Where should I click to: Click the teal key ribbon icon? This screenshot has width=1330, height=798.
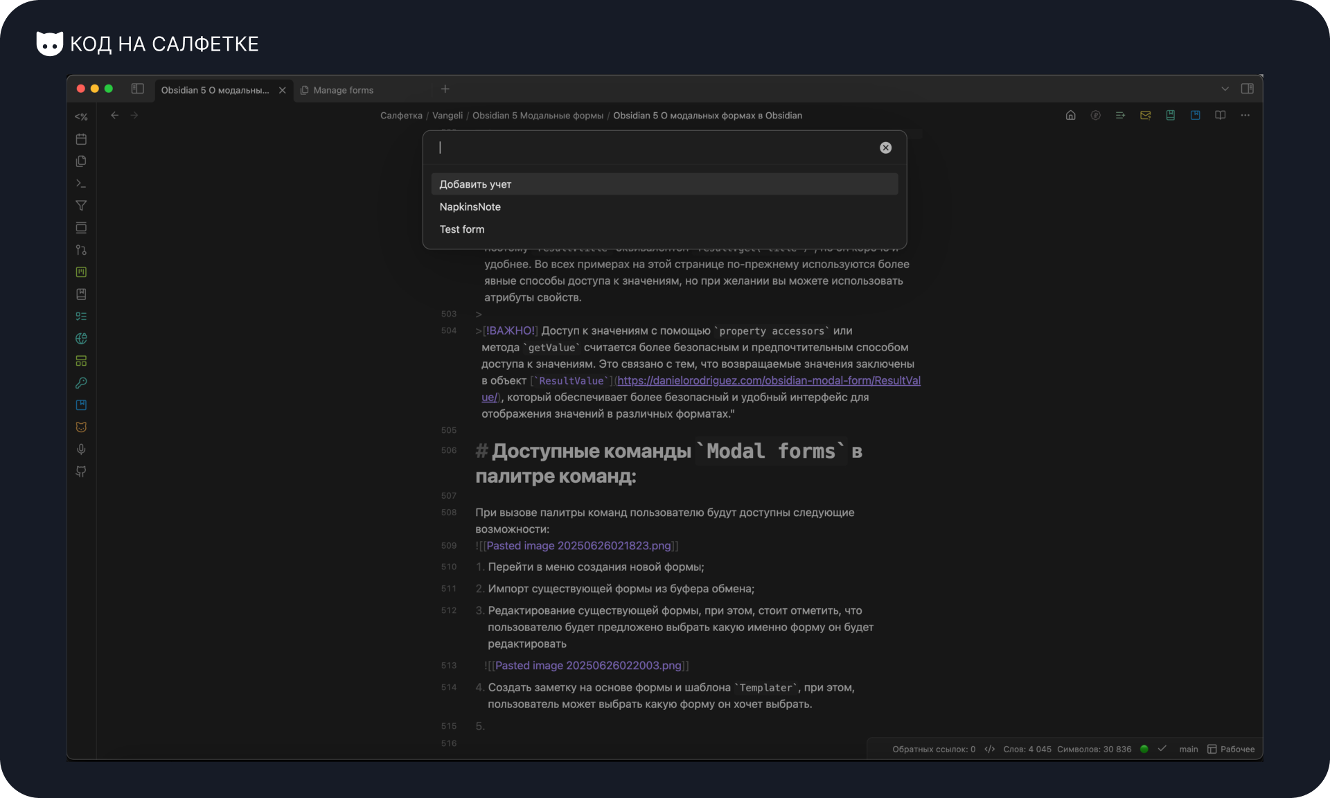[x=81, y=383]
